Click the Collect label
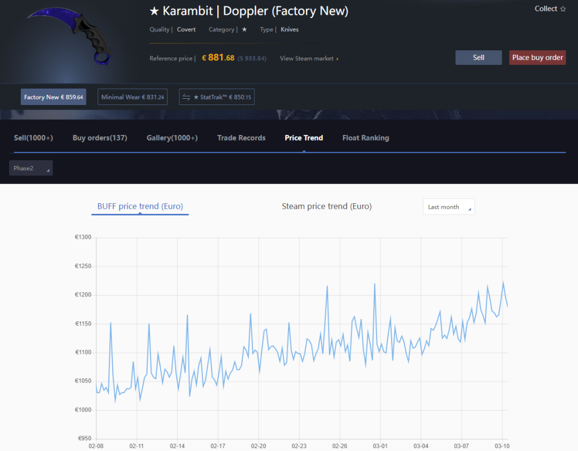 click(x=546, y=9)
